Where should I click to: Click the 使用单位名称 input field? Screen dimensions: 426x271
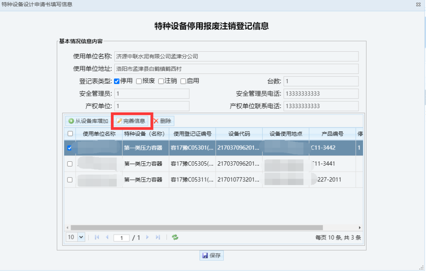(236, 56)
